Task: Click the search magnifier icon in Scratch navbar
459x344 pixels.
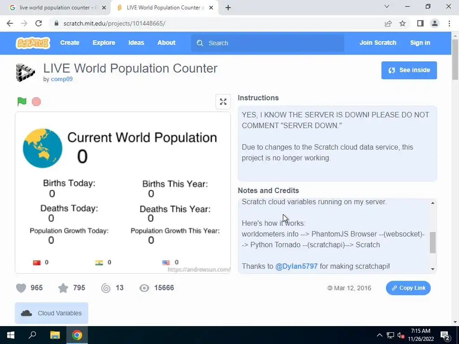Action: (x=200, y=43)
